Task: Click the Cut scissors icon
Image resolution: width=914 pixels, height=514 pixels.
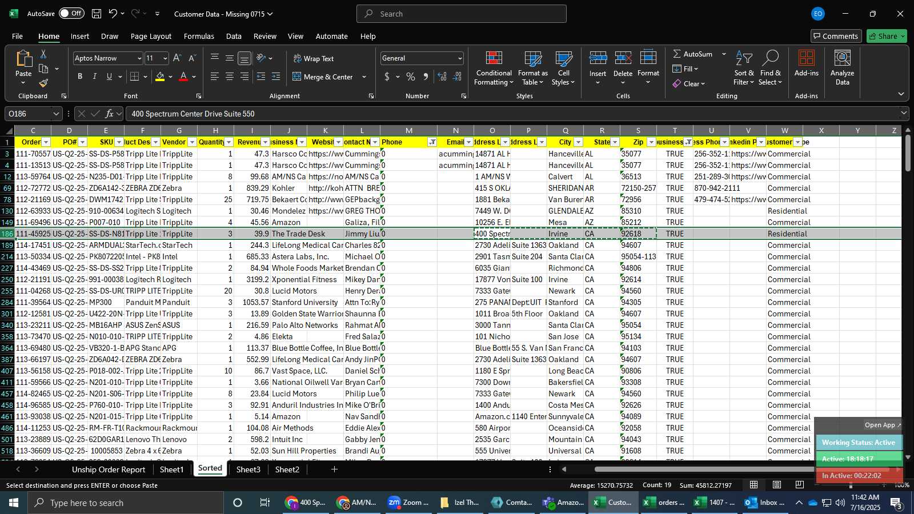Action: (x=43, y=54)
